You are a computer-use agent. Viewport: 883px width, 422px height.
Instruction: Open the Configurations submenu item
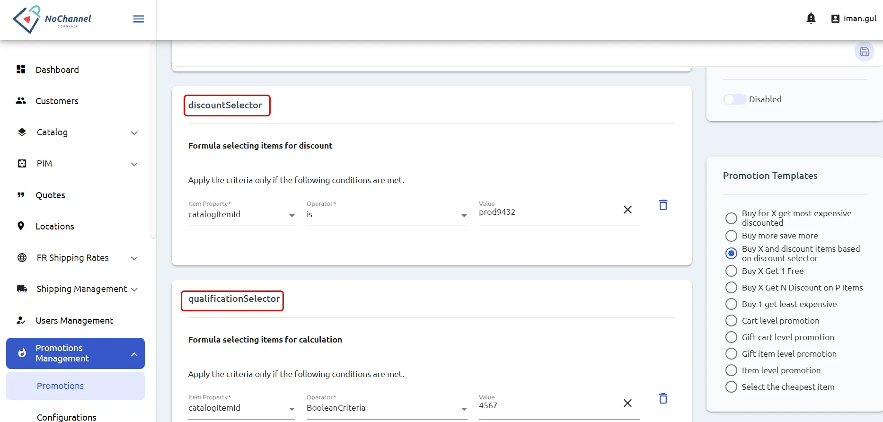tap(67, 417)
